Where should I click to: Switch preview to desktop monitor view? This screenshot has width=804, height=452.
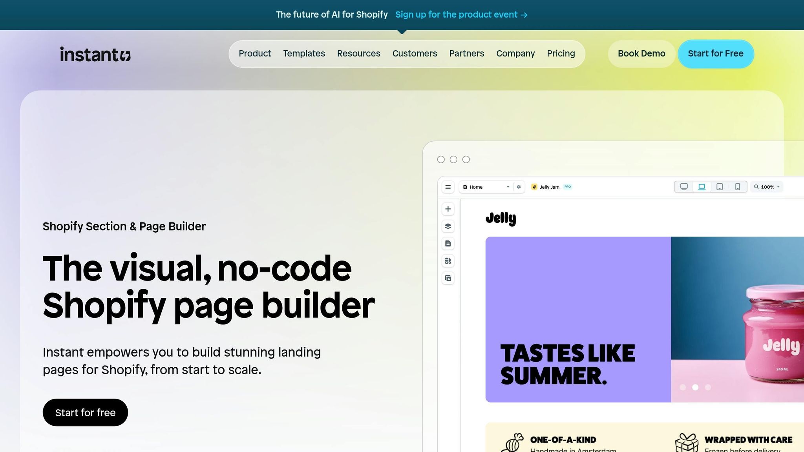coord(684,187)
